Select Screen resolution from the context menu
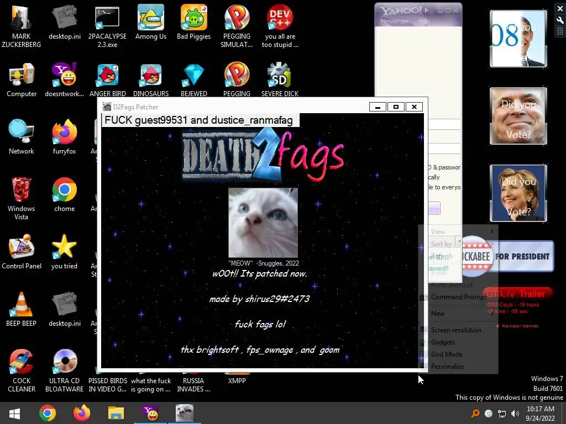The width and height of the screenshot is (566, 424). (458, 330)
